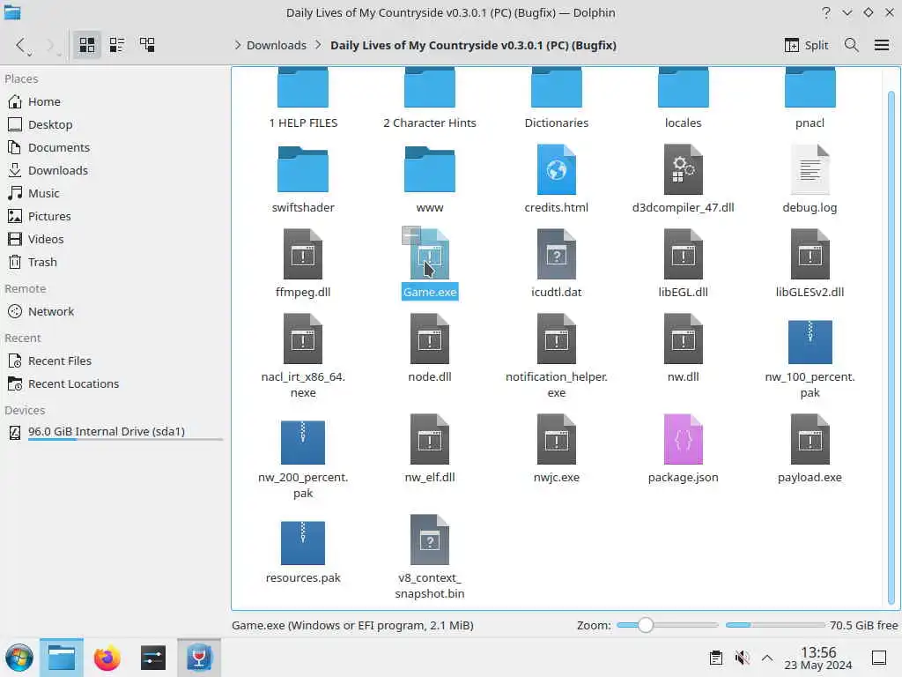
Task: Select package.json file icon
Action: tap(684, 439)
